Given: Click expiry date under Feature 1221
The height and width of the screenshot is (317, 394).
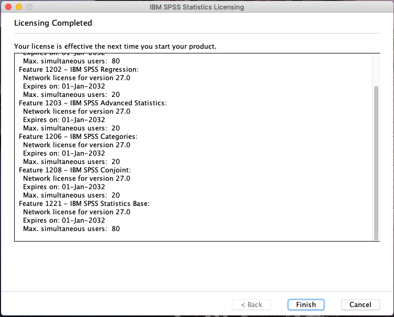Looking at the screenshot, I should (x=64, y=220).
